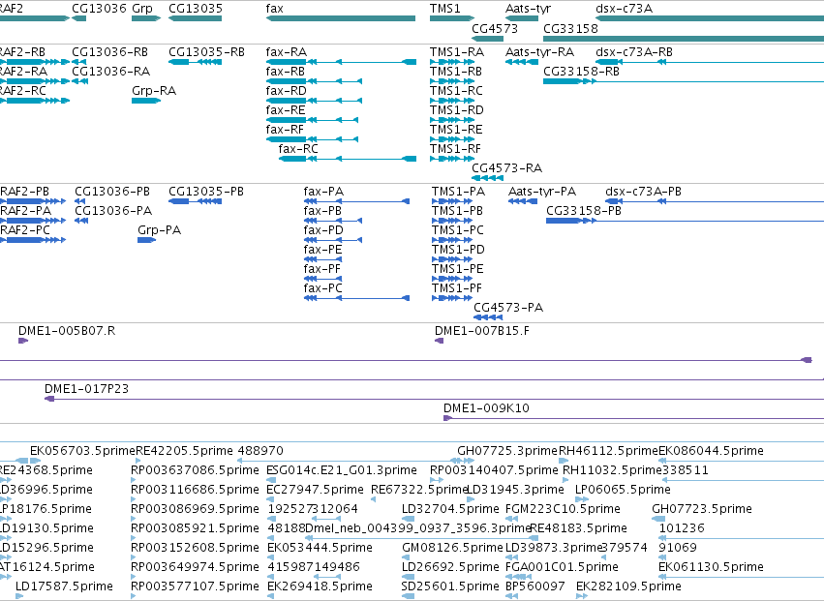The image size is (824, 601).
Task: Open the Aats-tyr gene entry
Action: (x=528, y=9)
